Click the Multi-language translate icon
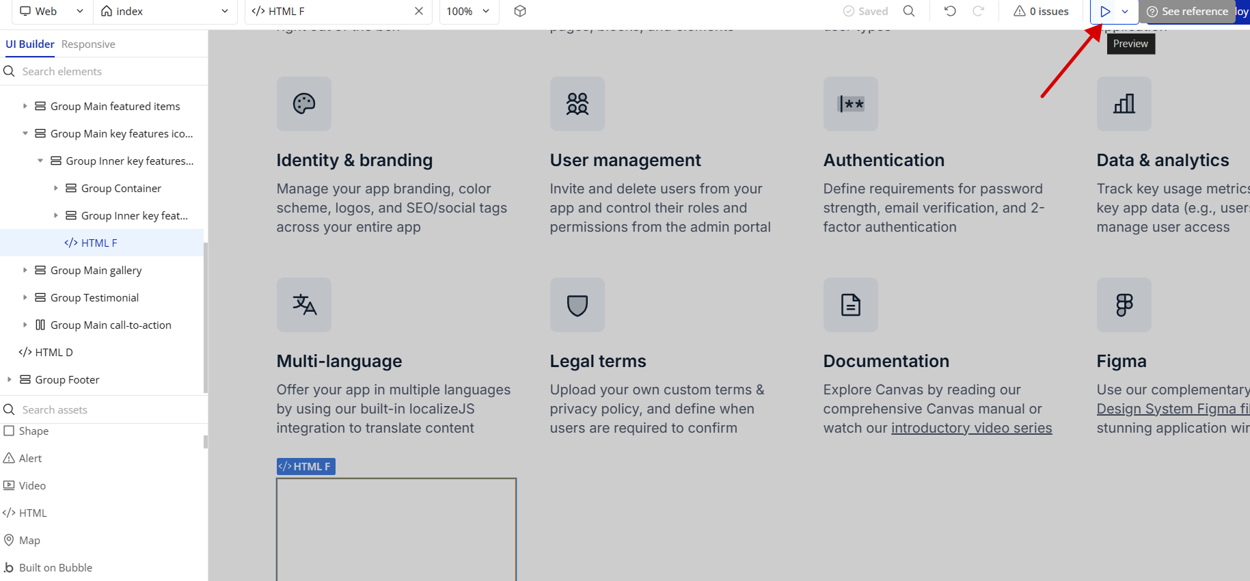This screenshot has width=1250, height=581. (x=304, y=305)
